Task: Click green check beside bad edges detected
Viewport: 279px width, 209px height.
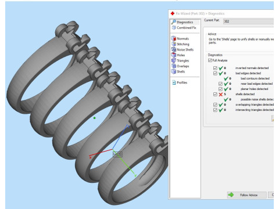Action: point(221,73)
